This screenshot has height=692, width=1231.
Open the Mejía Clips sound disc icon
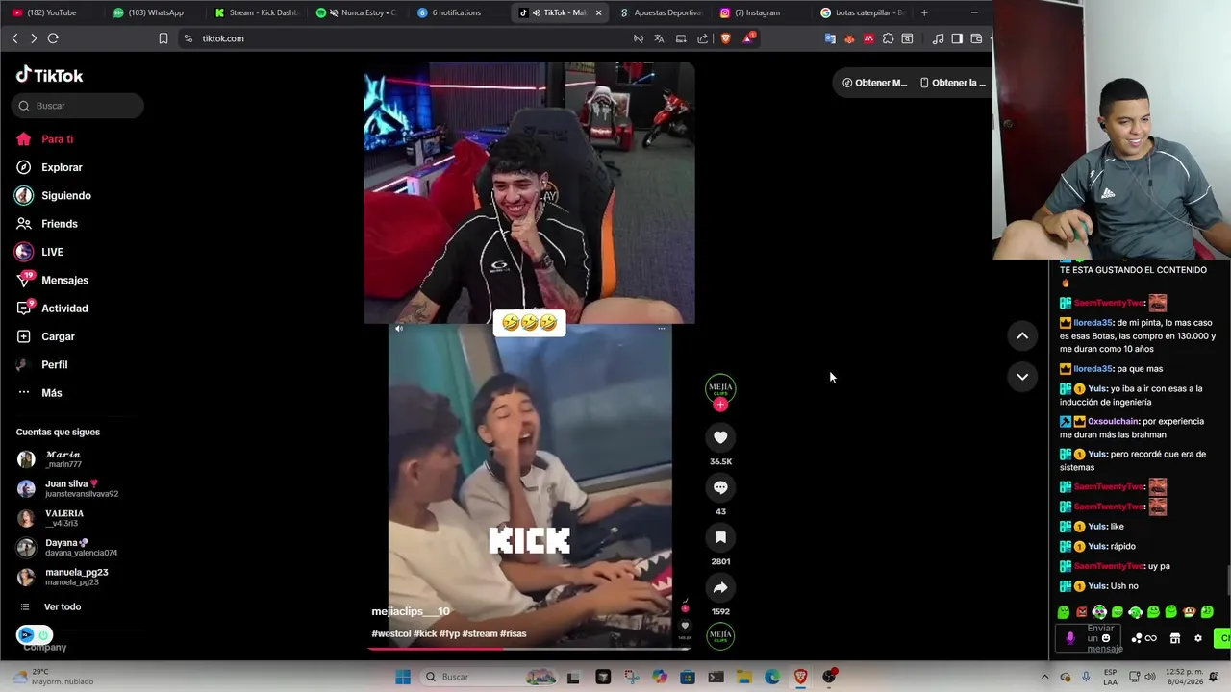[x=720, y=635]
